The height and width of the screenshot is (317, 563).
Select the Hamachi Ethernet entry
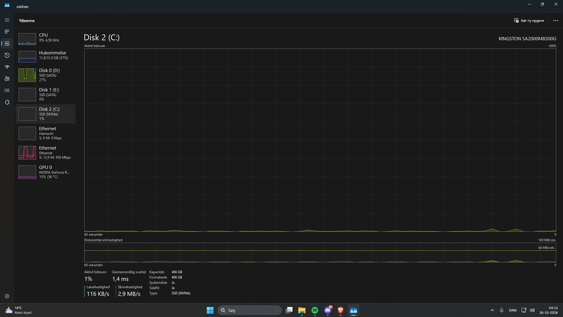(x=46, y=133)
